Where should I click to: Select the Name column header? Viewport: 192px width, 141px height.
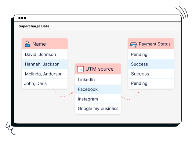pos(45,44)
